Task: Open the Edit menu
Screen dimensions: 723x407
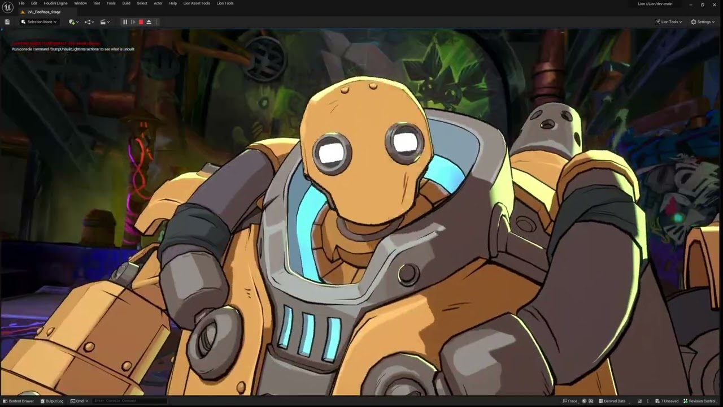Action: [x=34, y=3]
